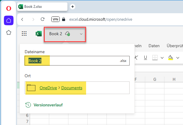Open the Daten ribbon tab
This screenshot has height=125, width=183.
pyautogui.click(x=154, y=46)
